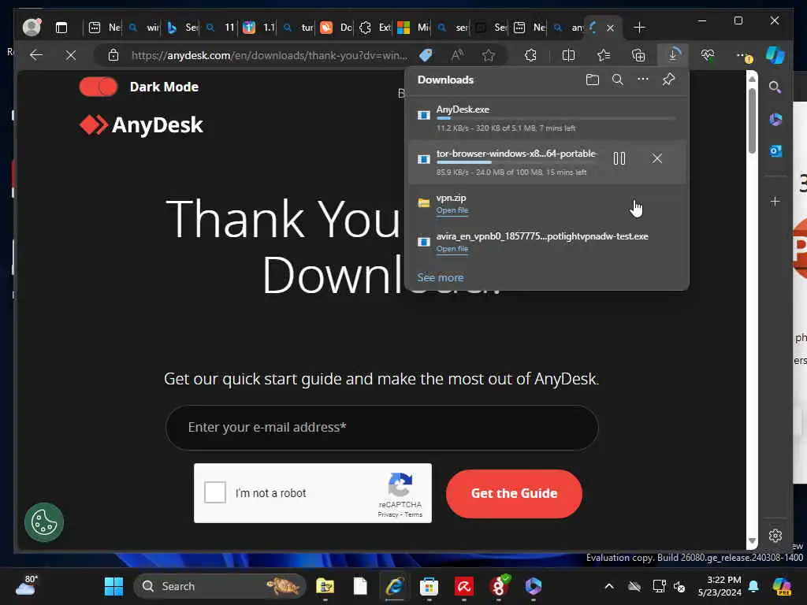Activate Read aloud icon

(x=457, y=55)
